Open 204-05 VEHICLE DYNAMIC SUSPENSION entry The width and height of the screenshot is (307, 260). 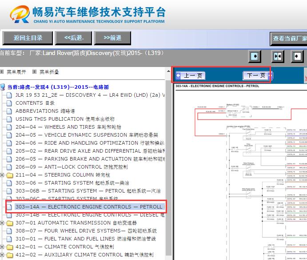(87, 135)
